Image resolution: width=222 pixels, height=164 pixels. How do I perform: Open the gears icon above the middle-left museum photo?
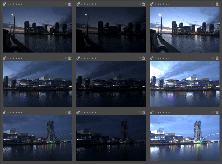4,58
